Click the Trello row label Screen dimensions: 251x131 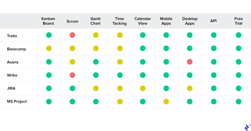tap(12, 36)
